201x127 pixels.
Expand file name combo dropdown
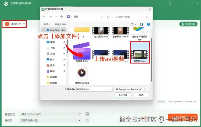pyautogui.click(x=111, y=89)
